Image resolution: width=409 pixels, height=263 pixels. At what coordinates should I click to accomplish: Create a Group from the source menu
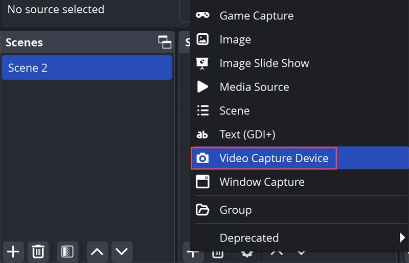pos(235,210)
